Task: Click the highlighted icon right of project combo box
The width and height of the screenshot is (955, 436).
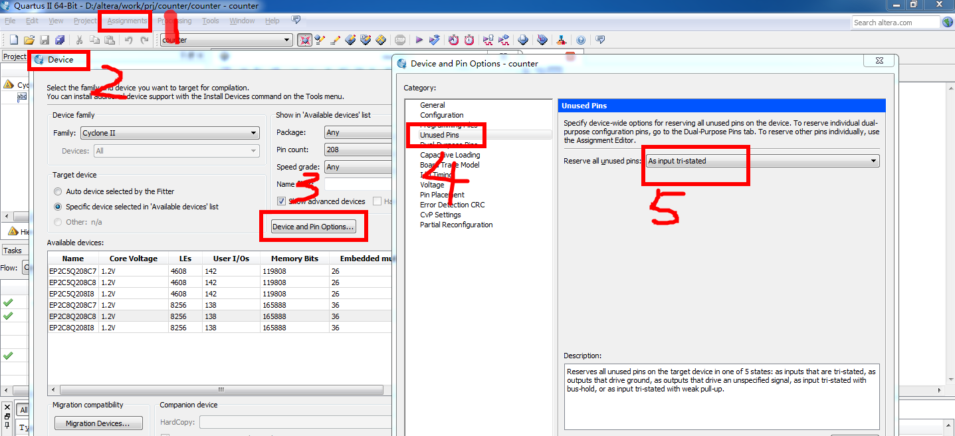Action: click(x=304, y=40)
